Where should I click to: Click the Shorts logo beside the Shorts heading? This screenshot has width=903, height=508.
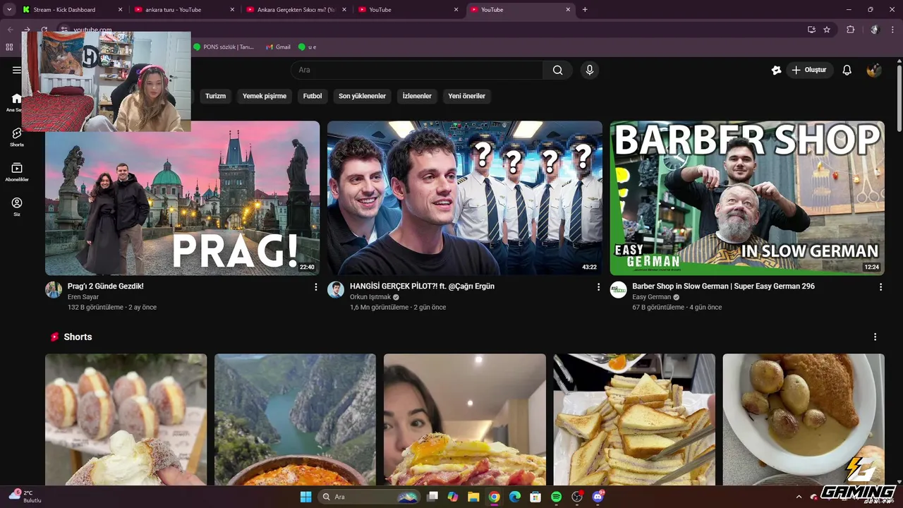click(x=54, y=337)
